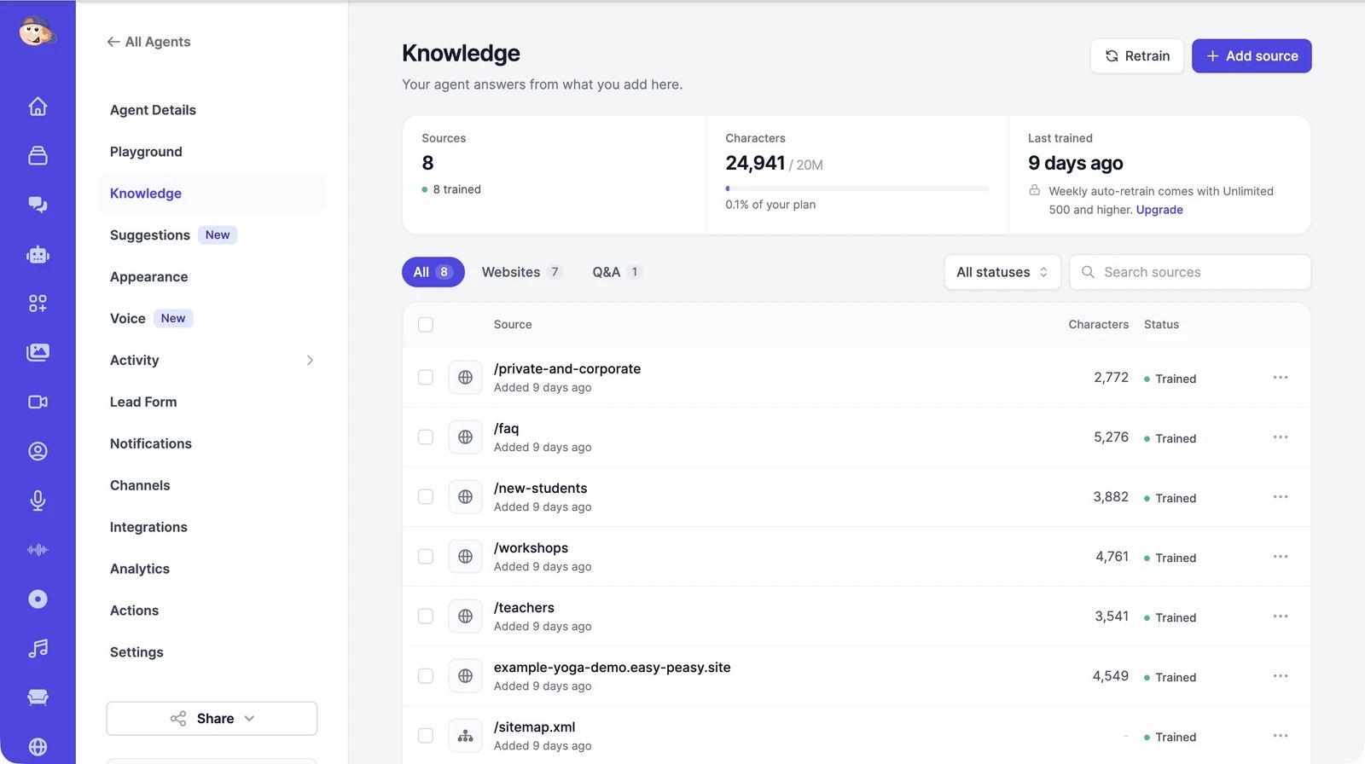Open the All statuses dropdown
The image size is (1365, 764).
pos(1002,272)
